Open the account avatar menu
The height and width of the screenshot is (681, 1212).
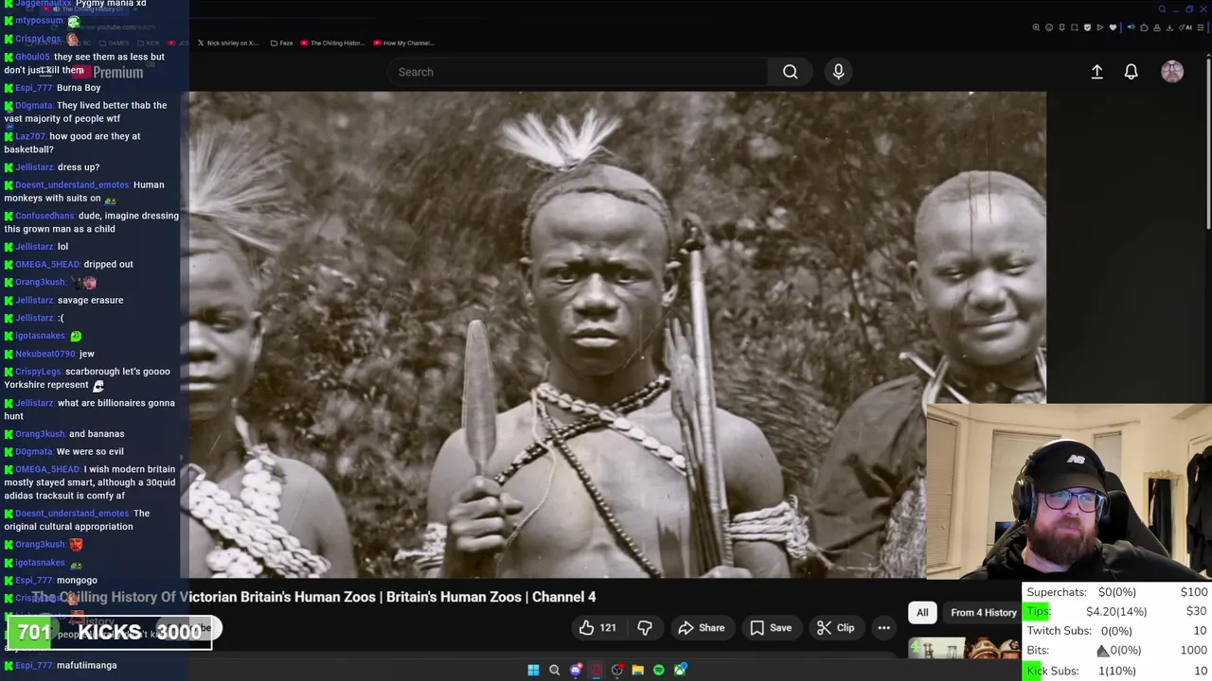click(1172, 72)
